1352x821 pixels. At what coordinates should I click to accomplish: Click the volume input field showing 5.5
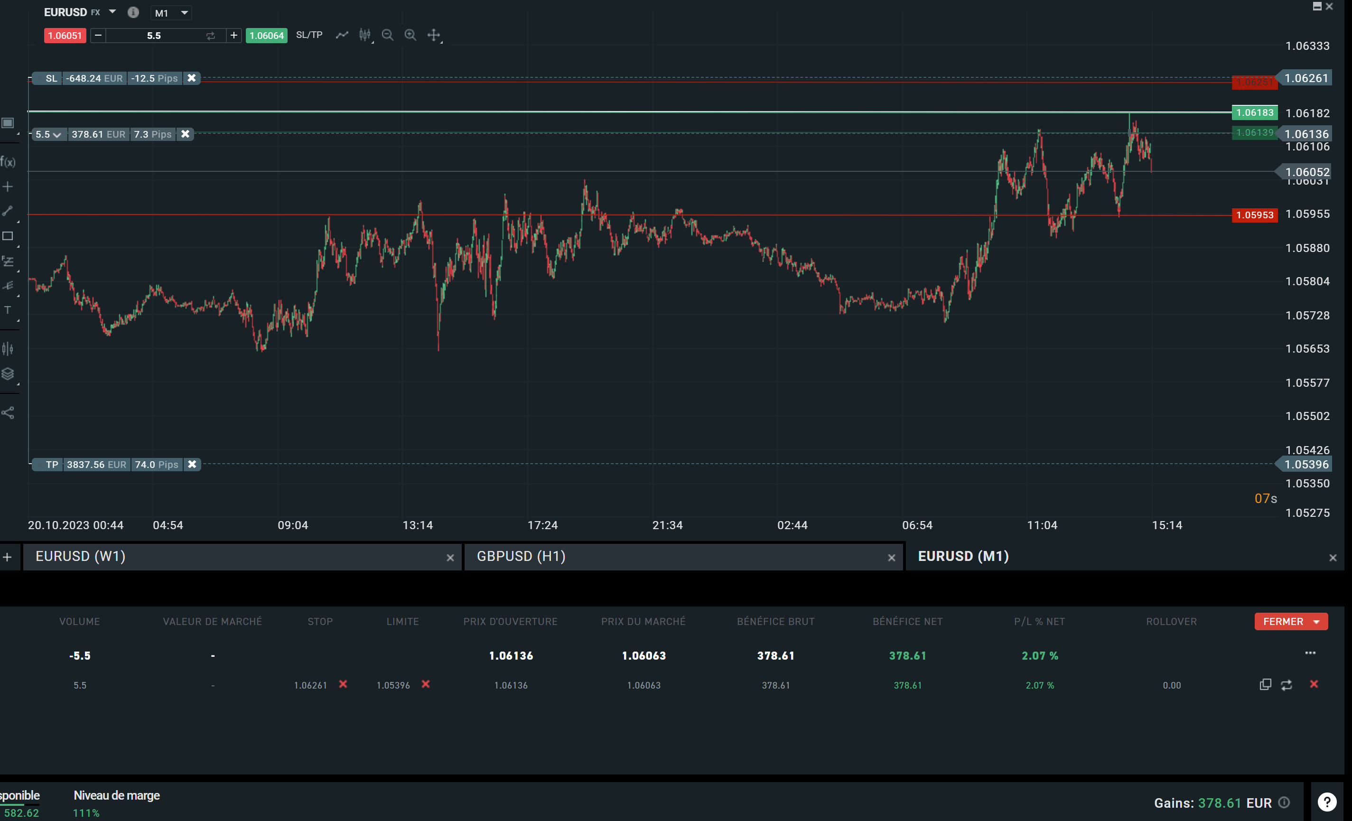click(x=154, y=36)
